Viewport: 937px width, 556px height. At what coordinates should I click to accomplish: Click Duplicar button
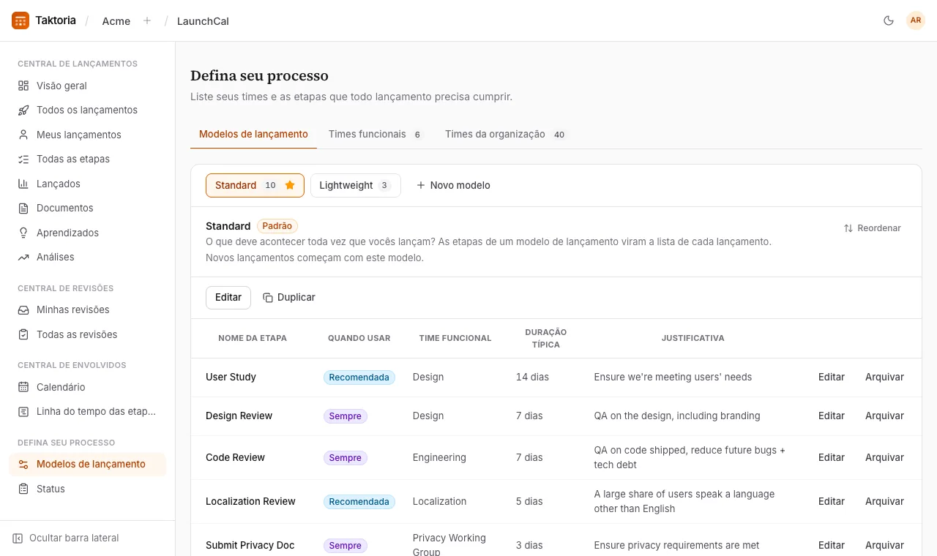click(289, 298)
